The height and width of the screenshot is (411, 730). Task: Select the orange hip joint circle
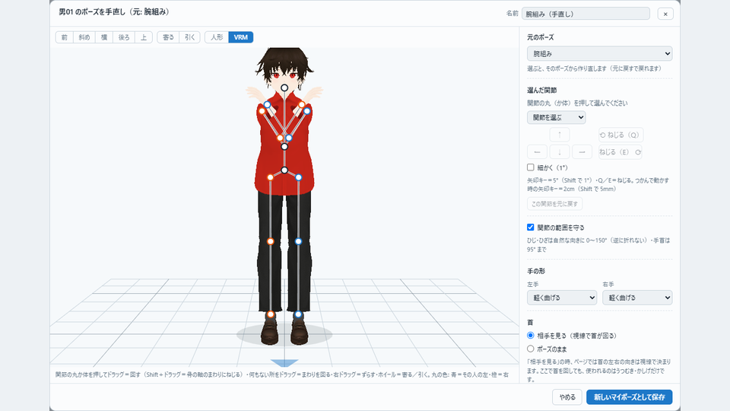click(x=270, y=177)
